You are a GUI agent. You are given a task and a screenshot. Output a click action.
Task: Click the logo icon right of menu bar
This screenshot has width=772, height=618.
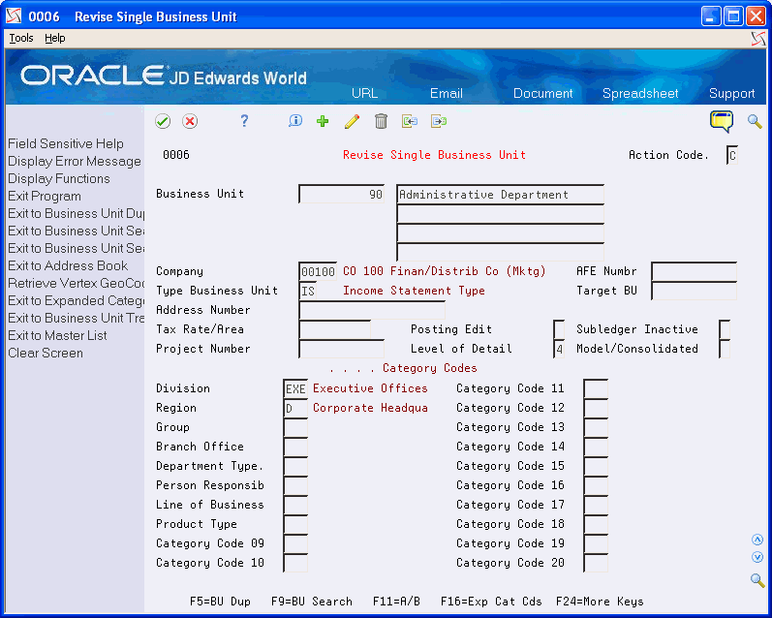[758, 39]
